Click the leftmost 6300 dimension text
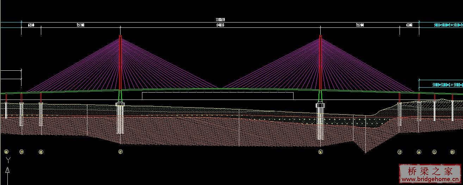463x185 pixels. point(31,25)
